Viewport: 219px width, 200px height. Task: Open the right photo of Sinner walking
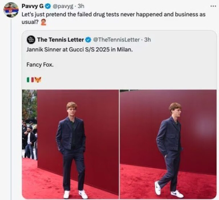click(x=168, y=144)
